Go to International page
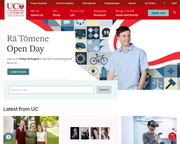This screenshot has height=144, width=180. [x=89, y=3]
